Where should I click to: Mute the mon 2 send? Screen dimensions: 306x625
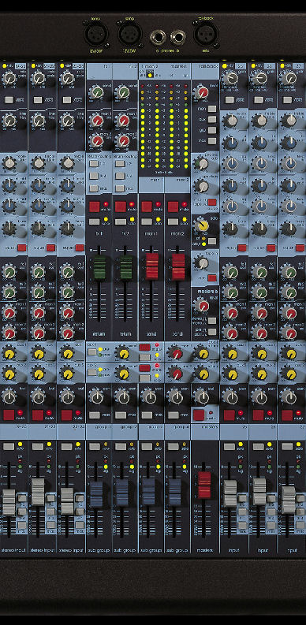coord(174,206)
